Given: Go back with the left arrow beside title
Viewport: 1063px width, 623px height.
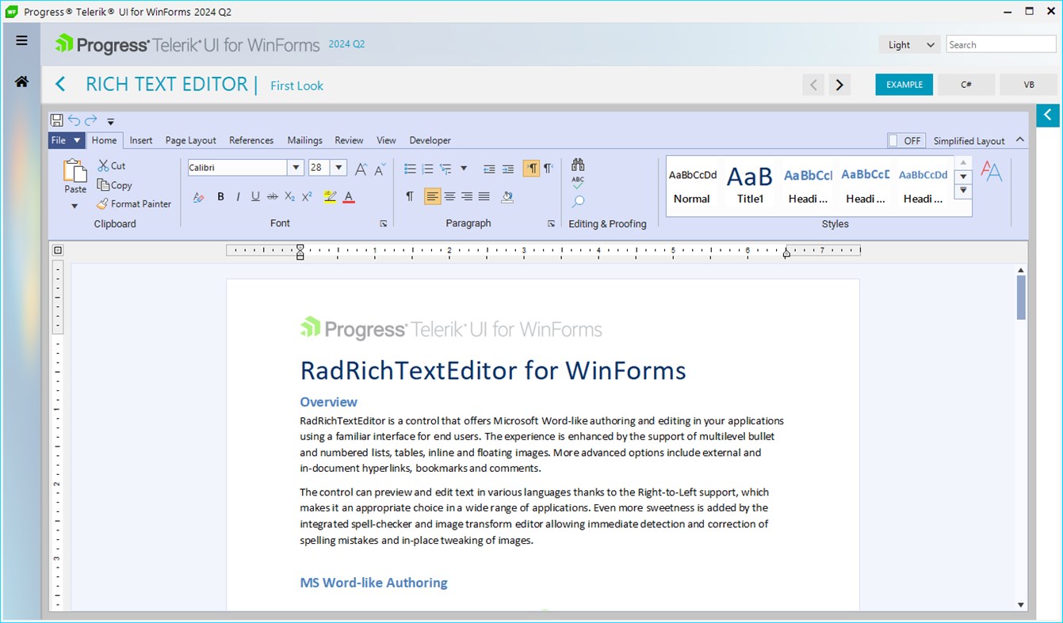Looking at the screenshot, I should tap(60, 85).
